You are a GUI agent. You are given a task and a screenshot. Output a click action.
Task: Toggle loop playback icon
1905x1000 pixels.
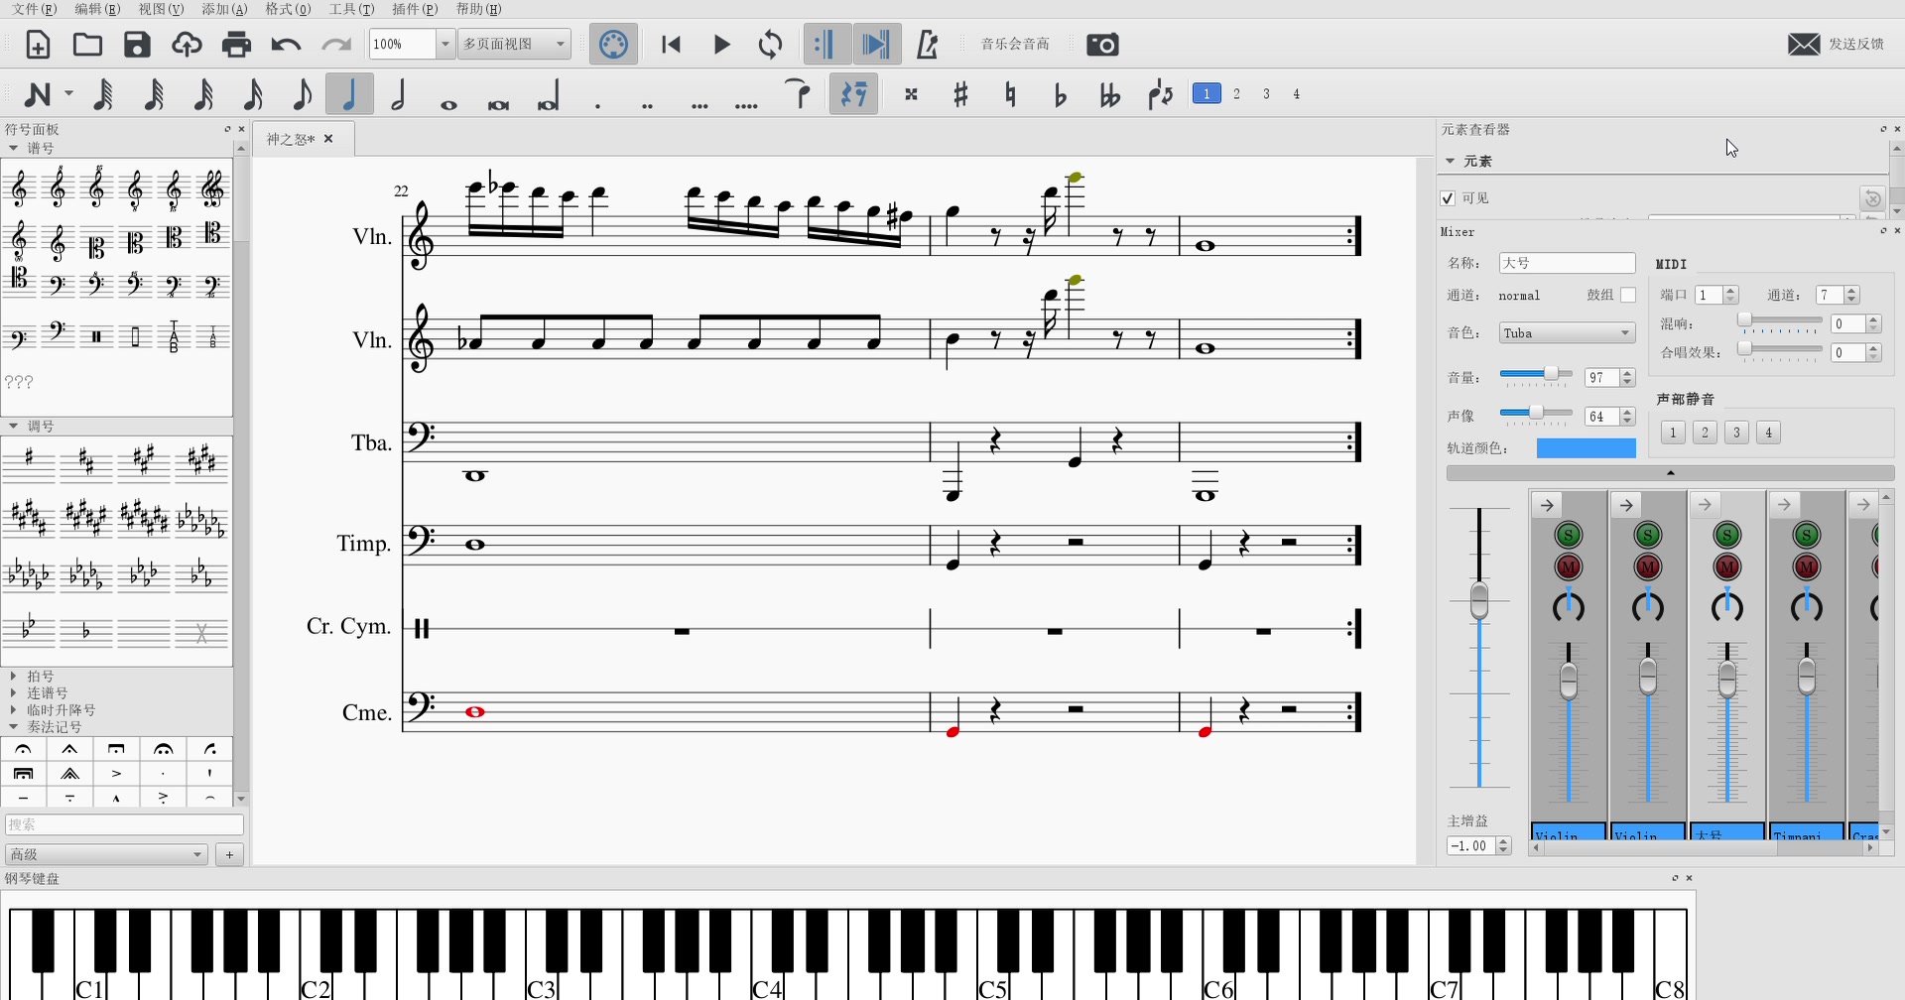point(771,45)
